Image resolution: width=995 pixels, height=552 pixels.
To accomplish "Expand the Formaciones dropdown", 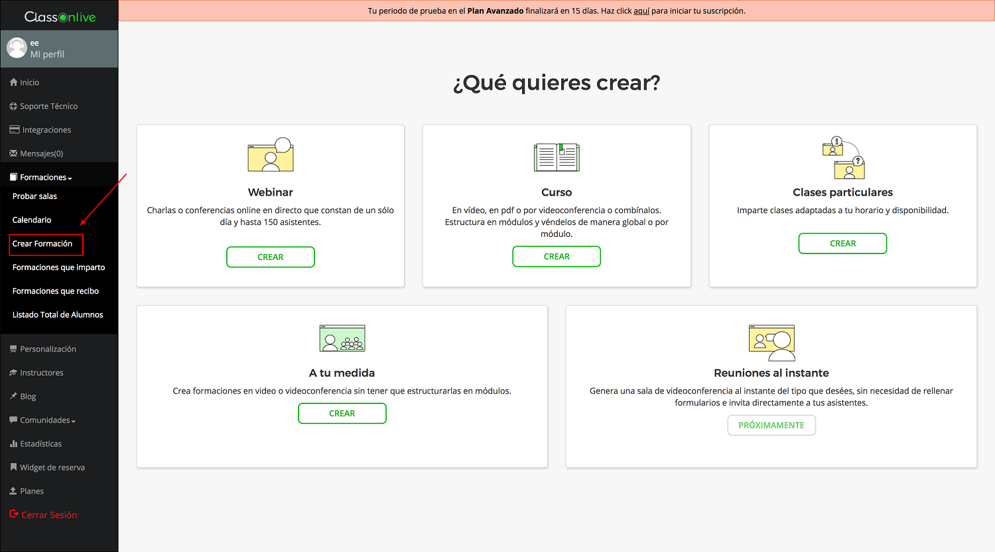I will pyautogui.click(x=40, y=177).
